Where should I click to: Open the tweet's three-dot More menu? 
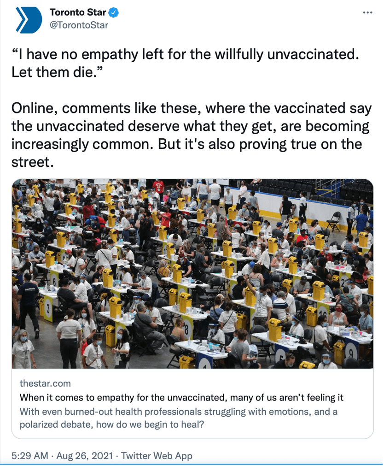(367, 12)
